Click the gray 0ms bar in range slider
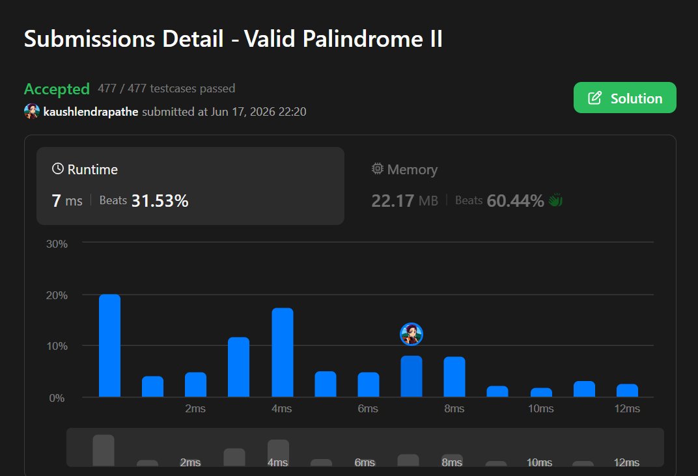The width and height of the screenshot is (698, 476). coord(104,450)
